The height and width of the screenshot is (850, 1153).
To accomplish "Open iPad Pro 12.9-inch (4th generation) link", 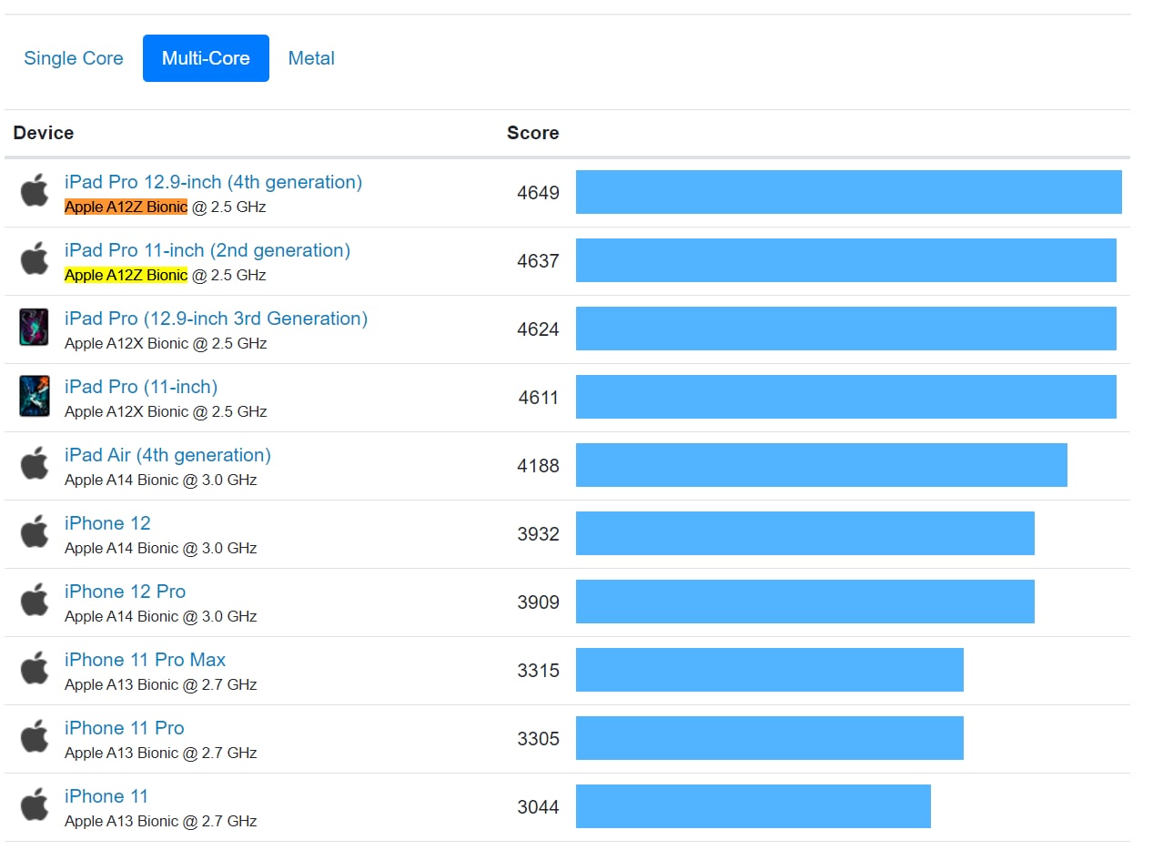I will point(213,182).
